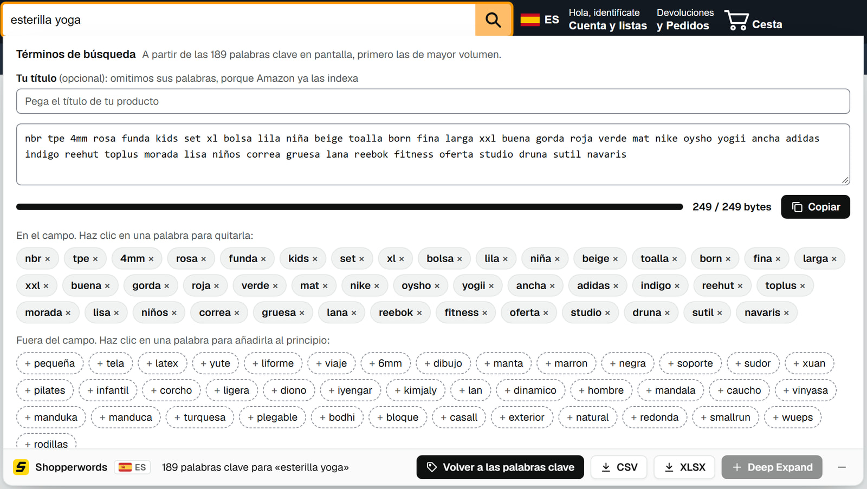
Task: Remove the 'adidas' keyword chip
Action: (x=598, y=286)
